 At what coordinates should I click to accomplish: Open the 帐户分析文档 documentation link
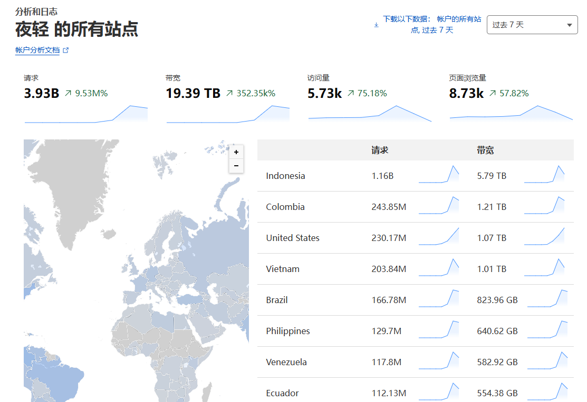[37, 51]
